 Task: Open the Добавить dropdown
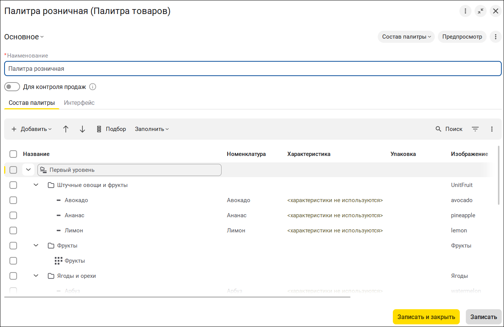[32, 129]
